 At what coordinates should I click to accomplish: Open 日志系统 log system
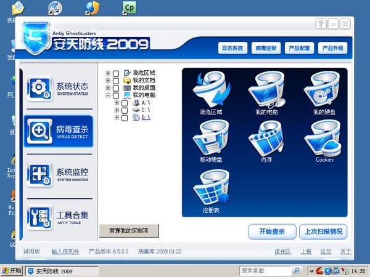tap(232, 48)
